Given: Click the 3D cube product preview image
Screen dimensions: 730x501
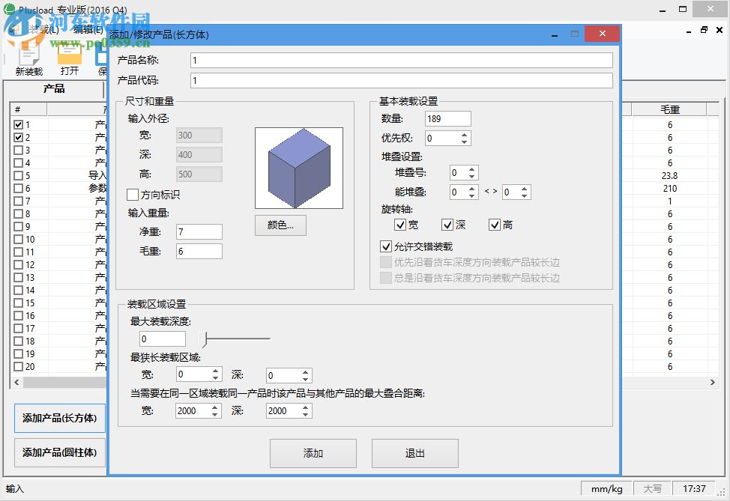Looking at the screenshot, I should tap(299, 166).
